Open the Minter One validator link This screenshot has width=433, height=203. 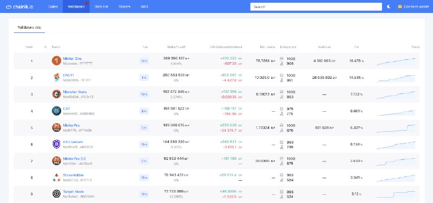coord(73,58)
